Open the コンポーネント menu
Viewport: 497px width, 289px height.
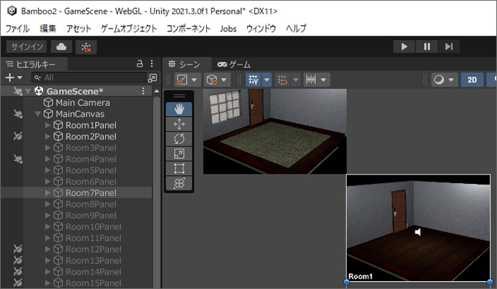(x=188, y=29)
